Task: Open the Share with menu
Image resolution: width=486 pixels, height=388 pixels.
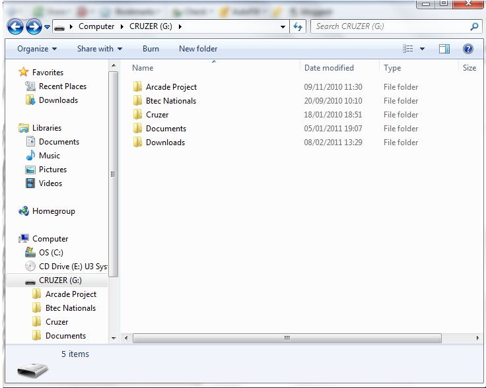Action: 100,49
